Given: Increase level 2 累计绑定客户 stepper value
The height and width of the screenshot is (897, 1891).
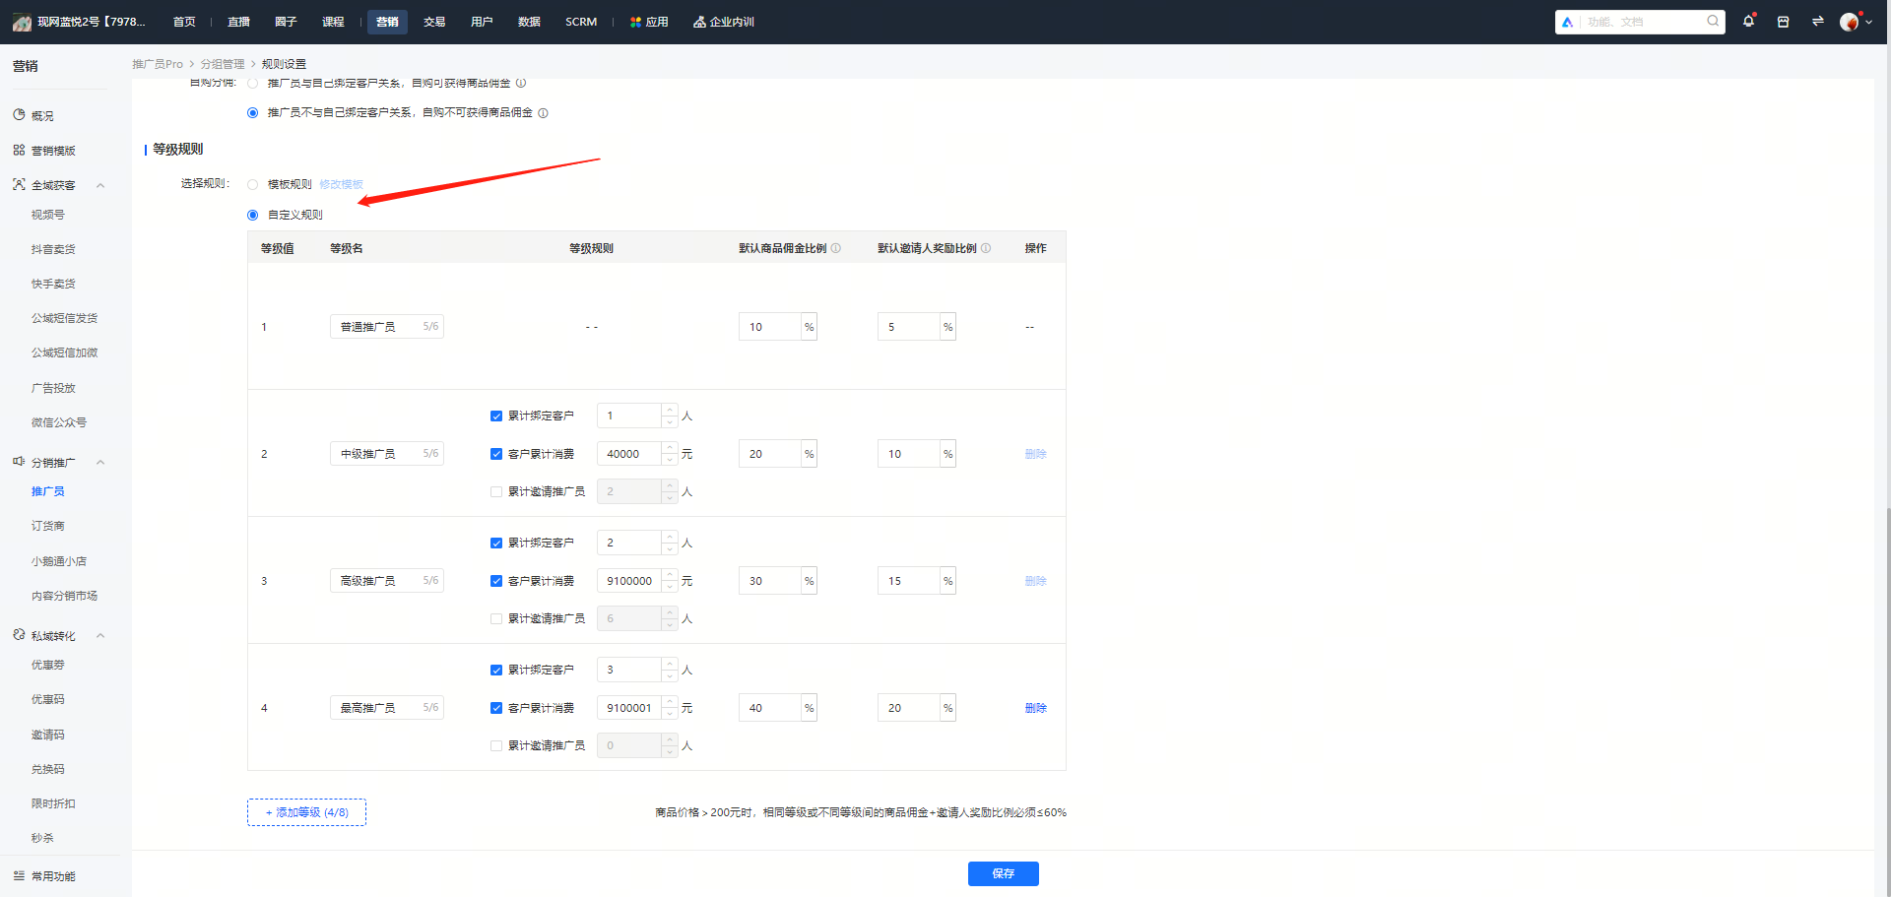Looking at the screenshot, I should tap(670, 410).
